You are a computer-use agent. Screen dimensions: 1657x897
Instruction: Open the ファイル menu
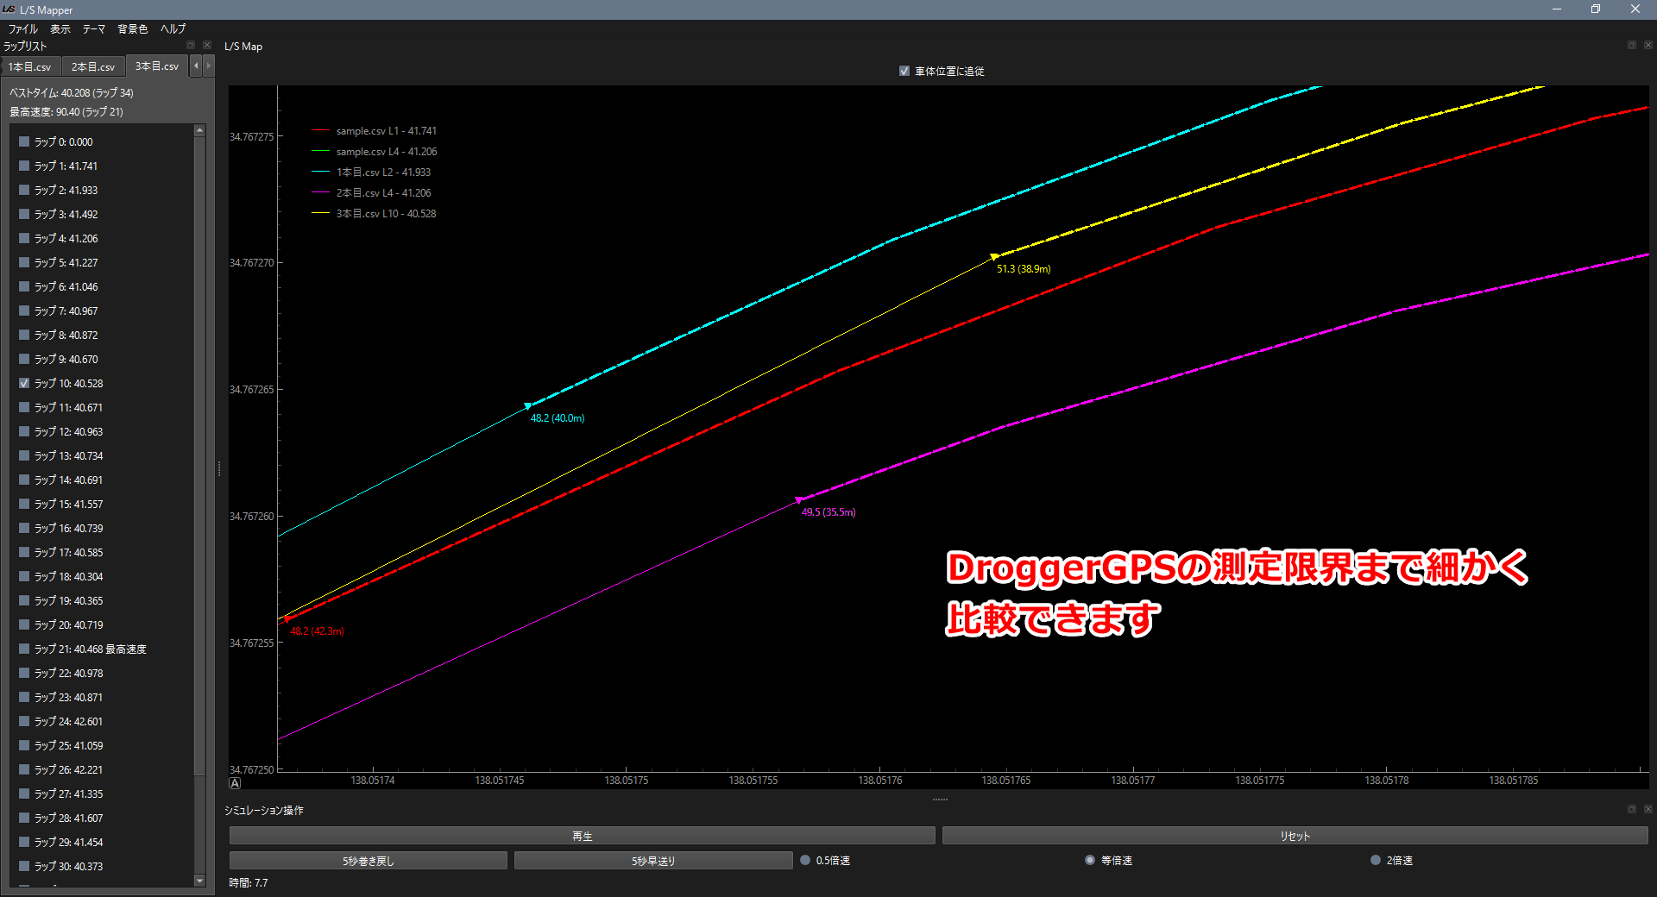tap(23, 28)
